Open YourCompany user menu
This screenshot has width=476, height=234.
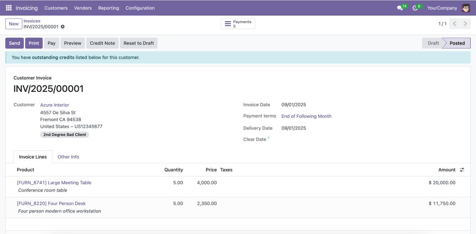442,8
